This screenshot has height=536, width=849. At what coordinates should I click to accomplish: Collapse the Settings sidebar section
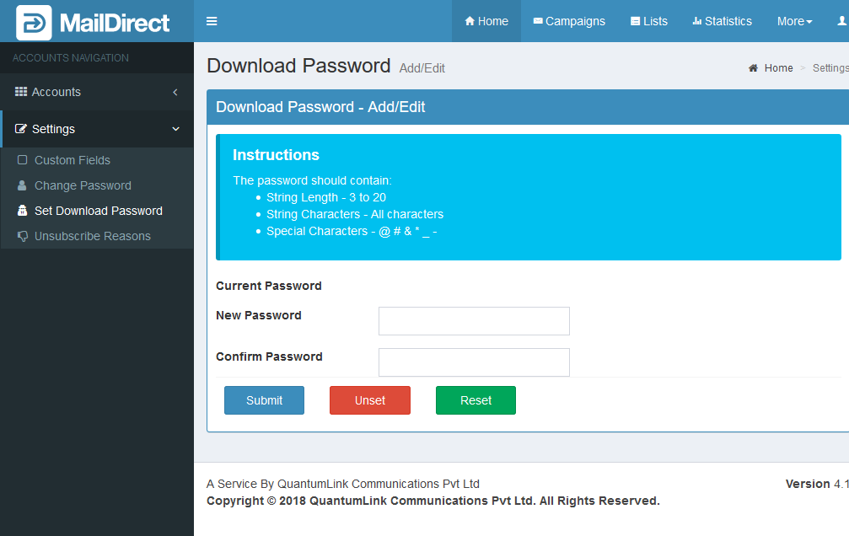[x=97, y=129]
